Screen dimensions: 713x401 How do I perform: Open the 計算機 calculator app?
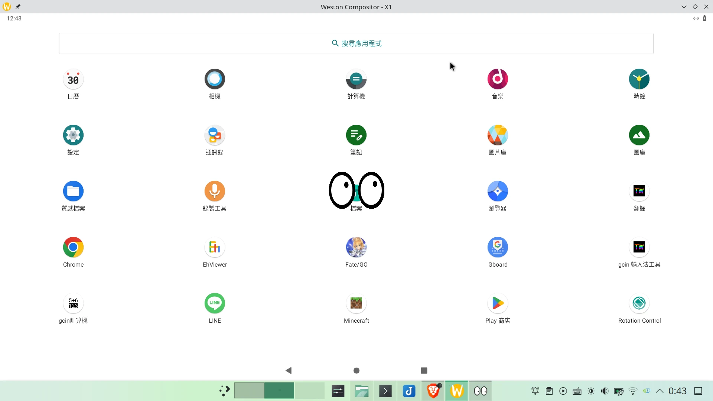pos(356,79)
